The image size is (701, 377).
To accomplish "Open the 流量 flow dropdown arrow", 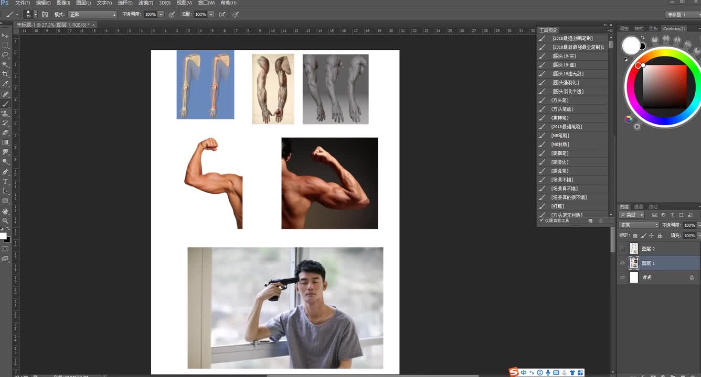I will 211,15.
